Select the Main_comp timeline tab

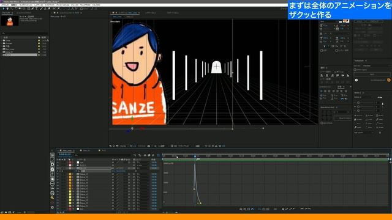coord(67,151)
